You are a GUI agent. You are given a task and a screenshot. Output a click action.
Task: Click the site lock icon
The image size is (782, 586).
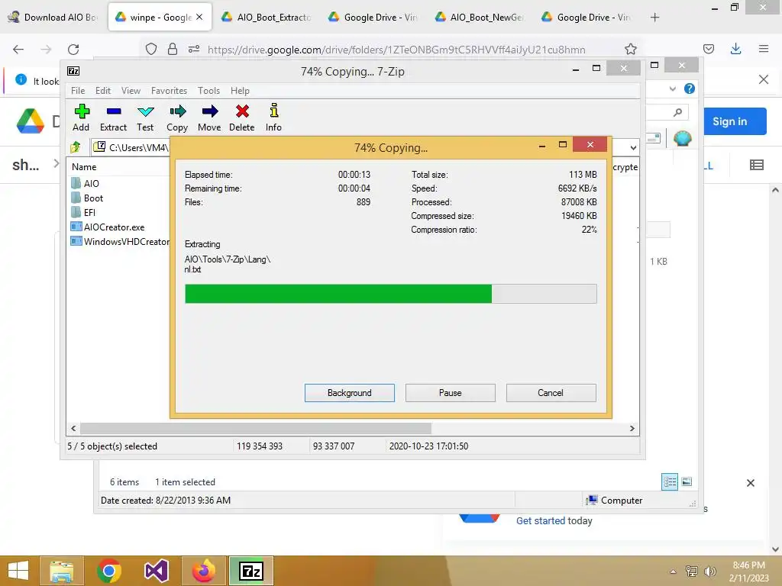(173, 49)
